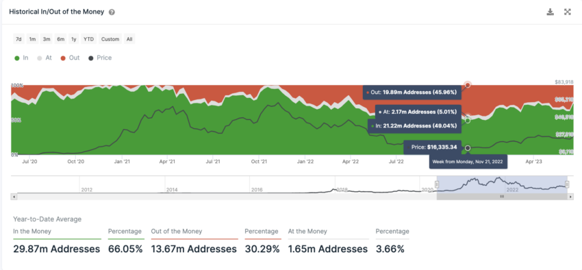Toggle the green In series legend
This screenshot has width=582, height=270.
tap(21, 58)
